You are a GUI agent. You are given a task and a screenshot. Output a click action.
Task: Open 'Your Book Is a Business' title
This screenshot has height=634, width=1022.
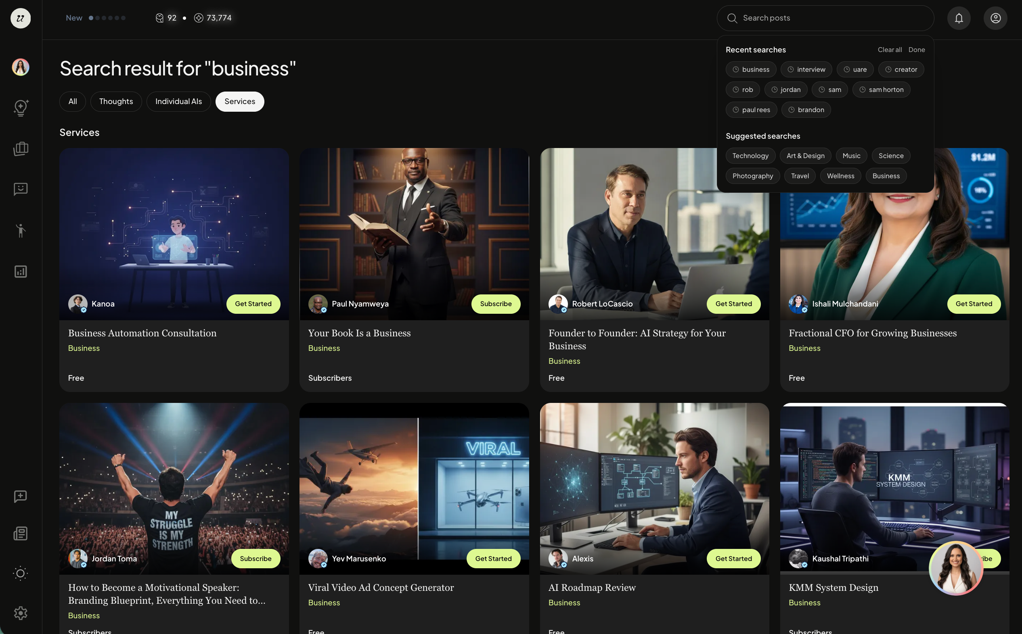(359, 333)
